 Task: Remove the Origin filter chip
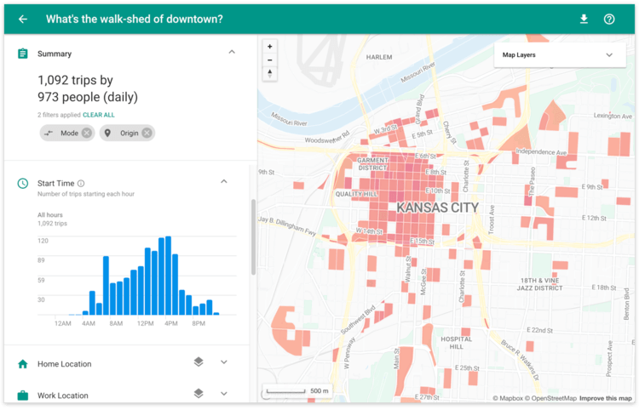coord(147,133)
